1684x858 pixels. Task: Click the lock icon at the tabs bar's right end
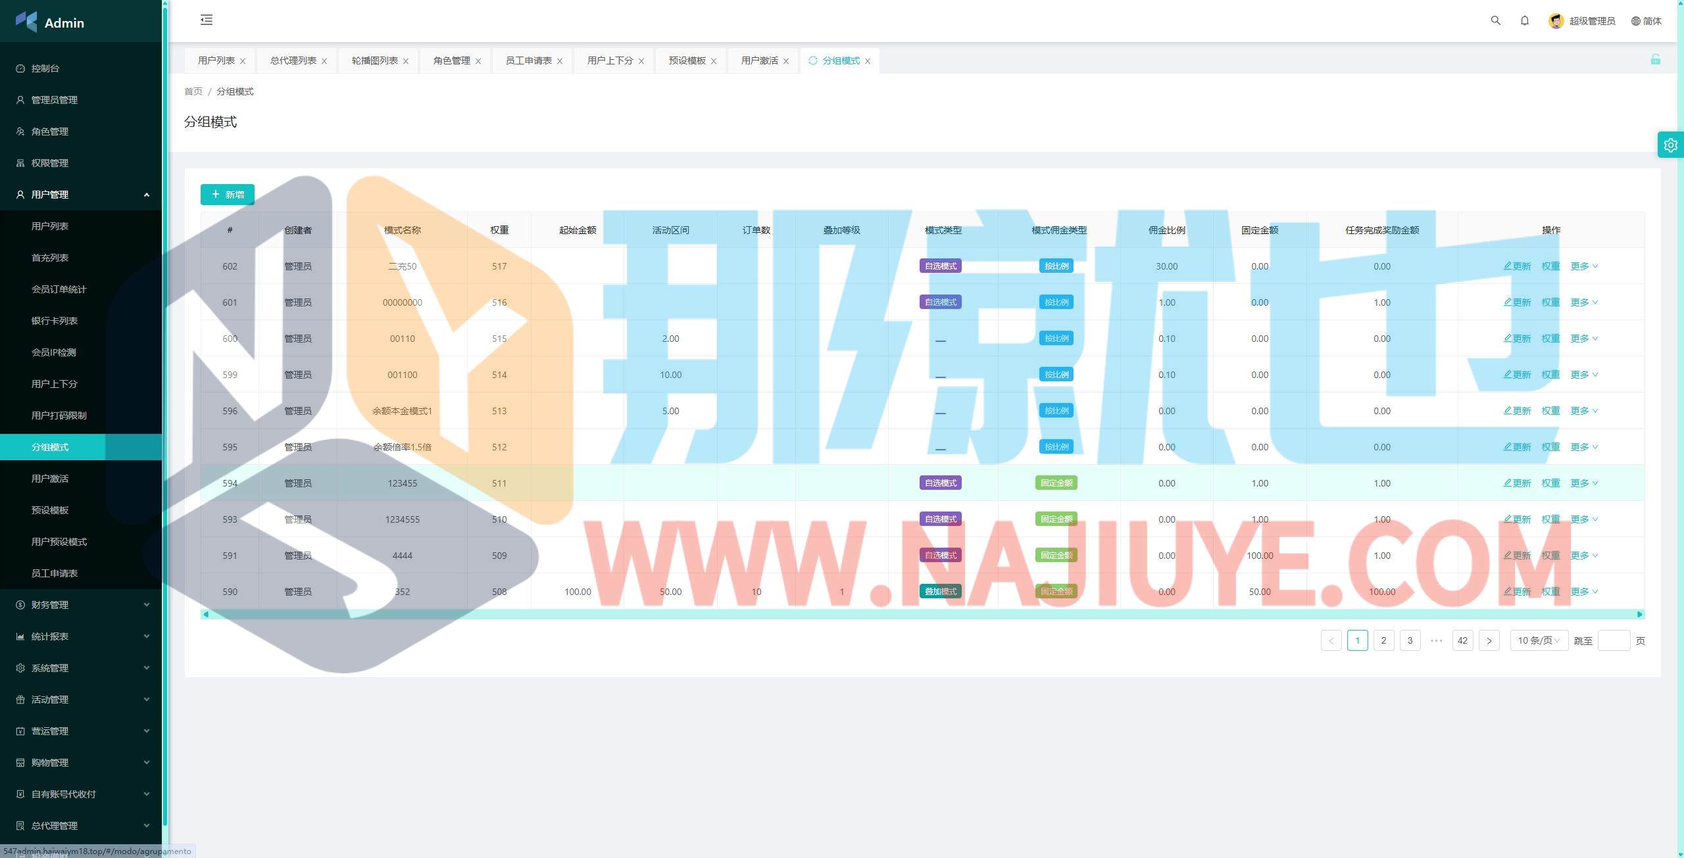pyautogui.click(x=1655, y=60)
